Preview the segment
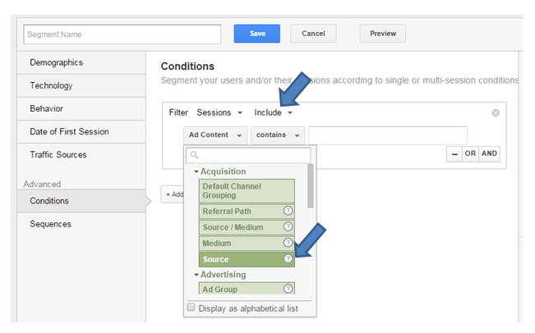The height and width of the screenshot is (333, 535). click(383, 34)
